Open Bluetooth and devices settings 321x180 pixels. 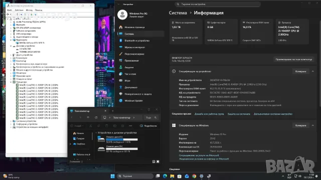(137, 40)
